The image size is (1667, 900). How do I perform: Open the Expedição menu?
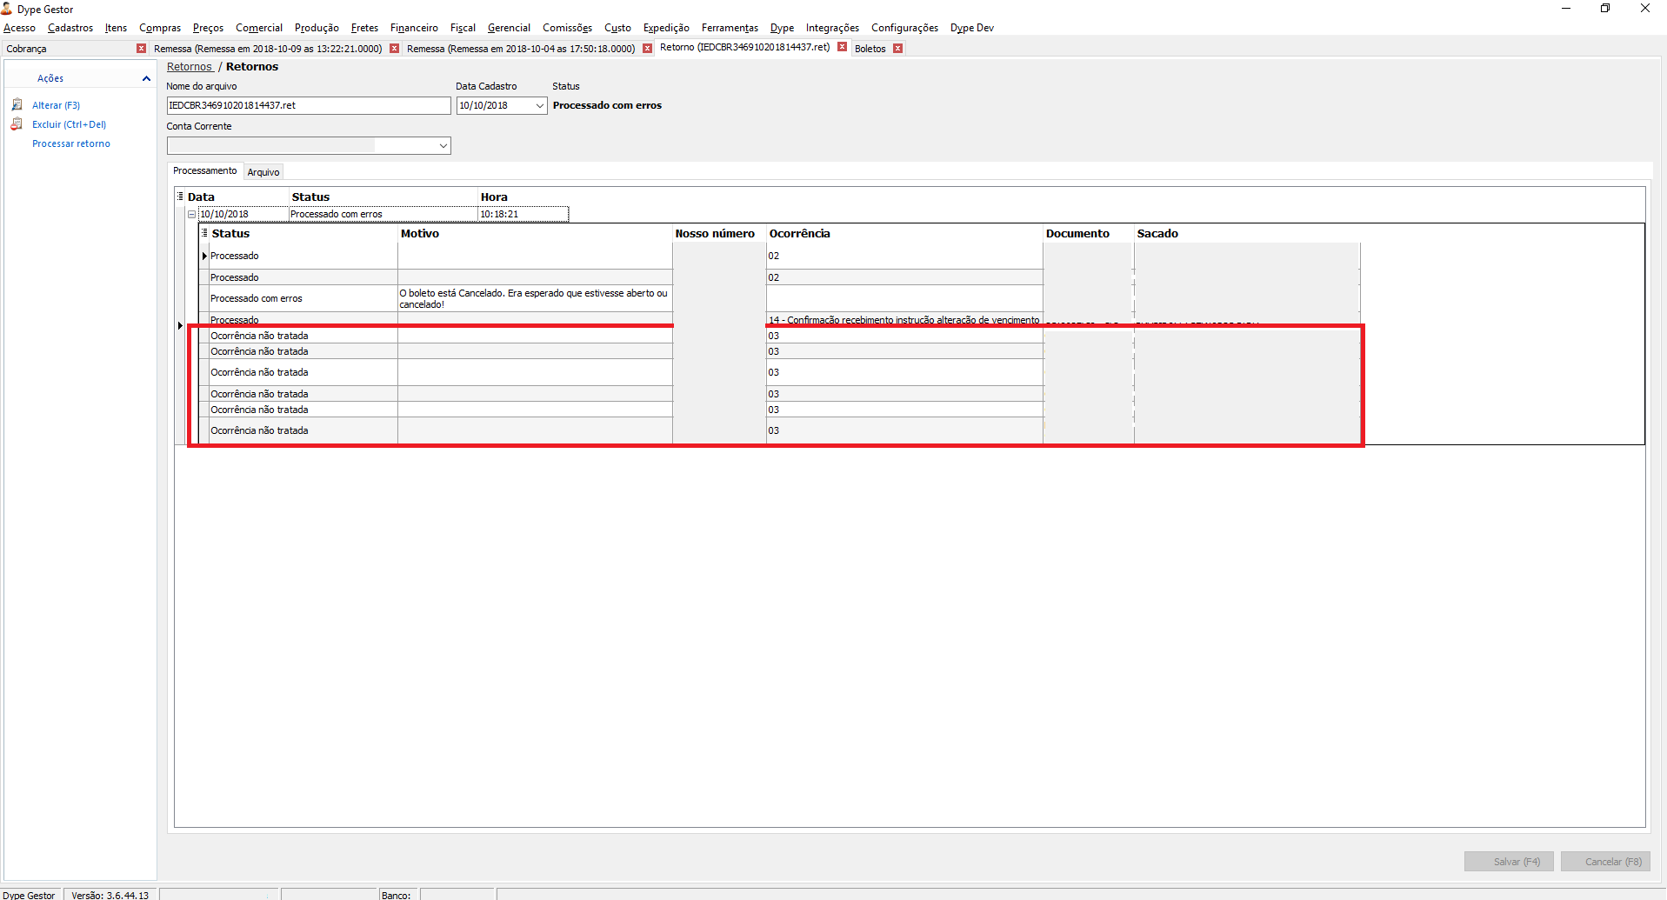tap(666, 28)
